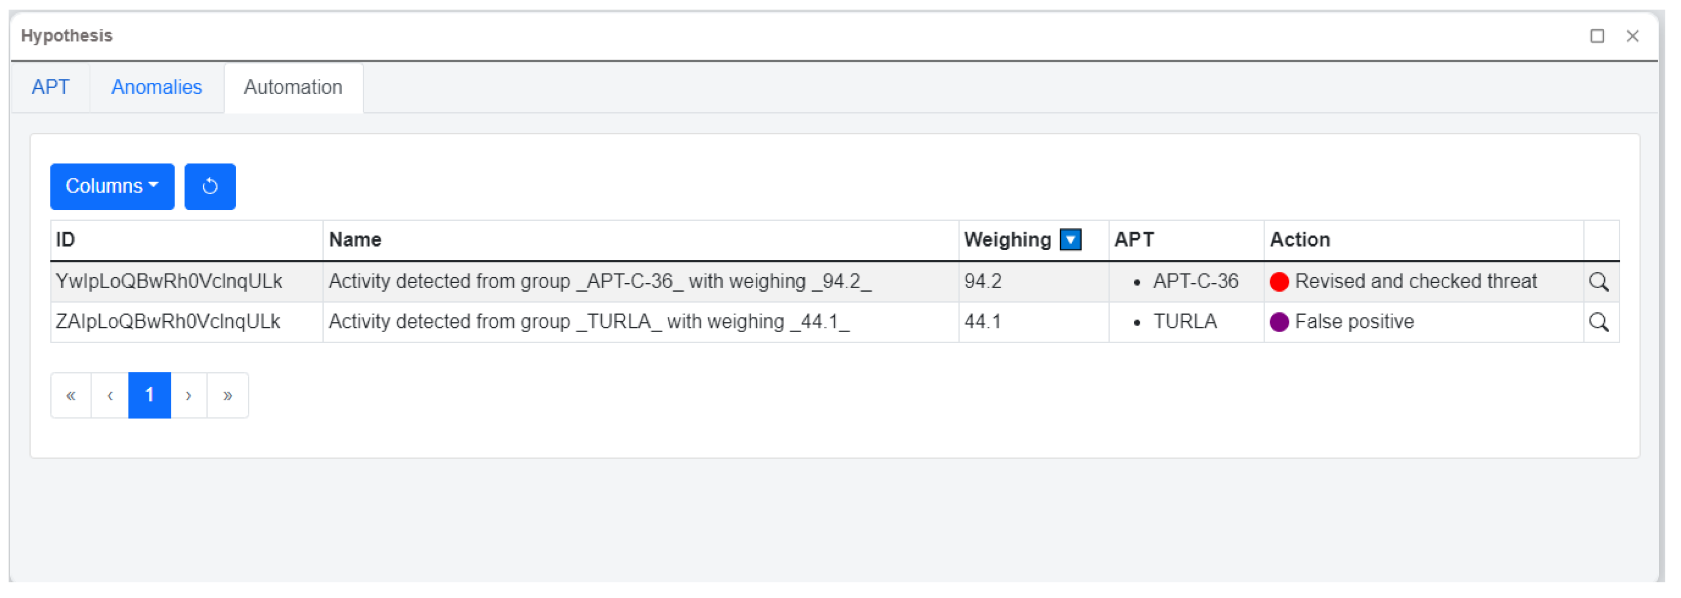Select page 1 in pagination
Screen dimensions: 1681x598
point(149,395)
